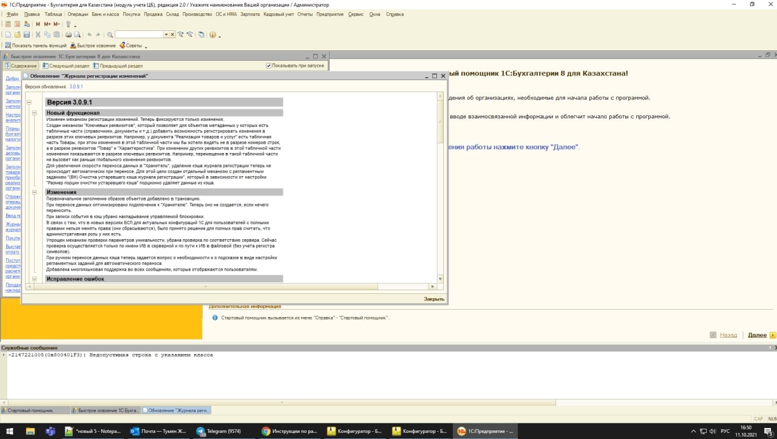
Task: Click the Copy toolbar icon
Action: pyautogui.click(x=47, y=35)
